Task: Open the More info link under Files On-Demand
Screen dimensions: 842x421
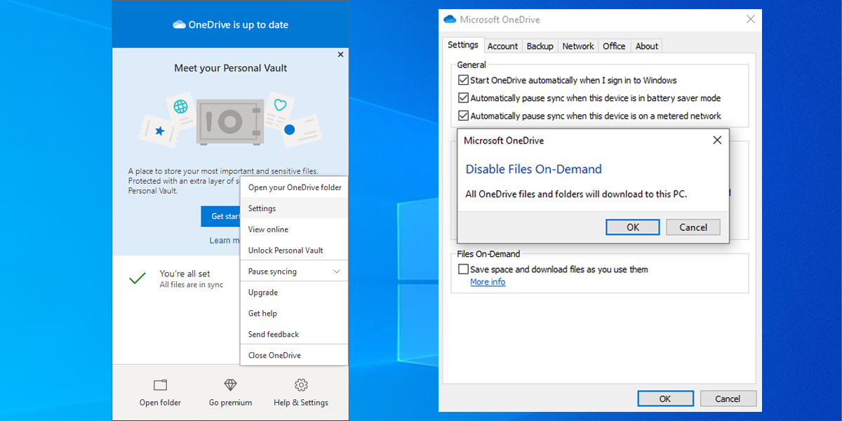Action: (488, 282)
